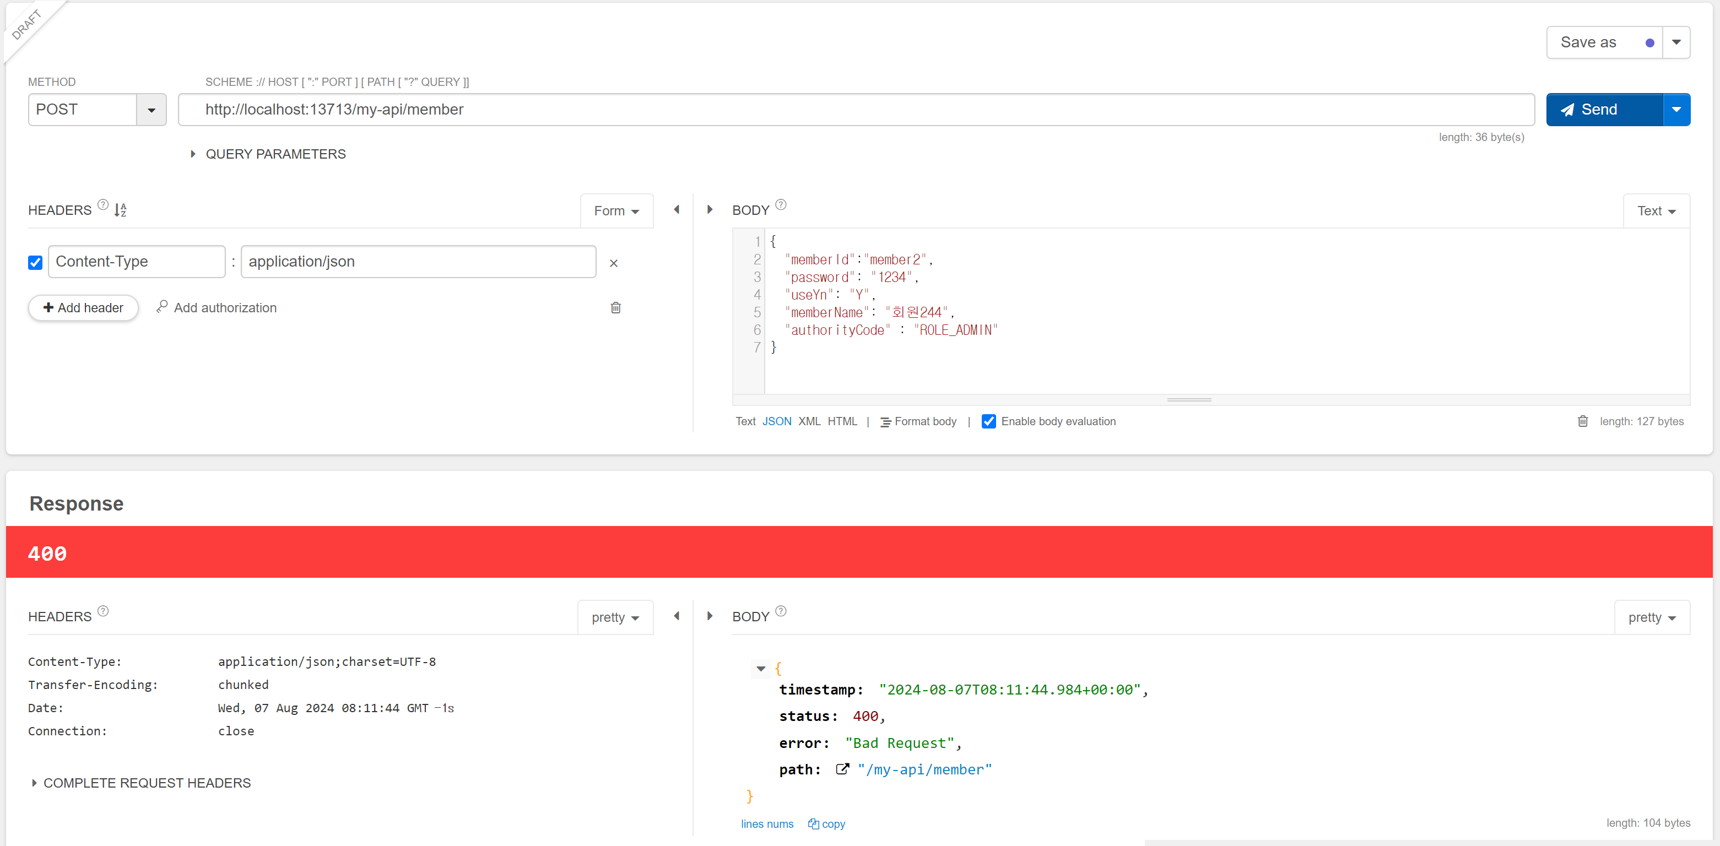1720x846 pixels.
Task: Collapse request body panel with right arrow
Action: pyautogui.click(x=710, y=210)
